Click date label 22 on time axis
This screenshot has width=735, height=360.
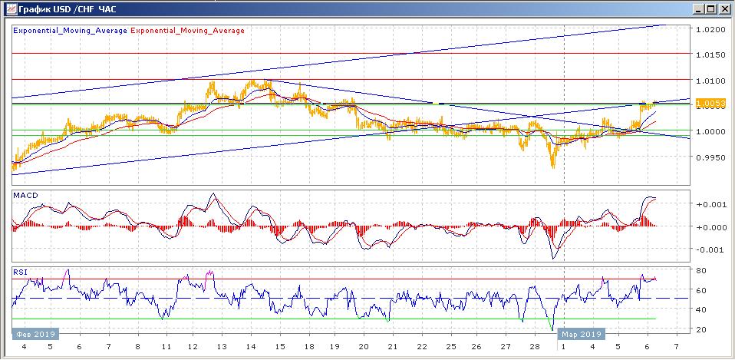421,348
